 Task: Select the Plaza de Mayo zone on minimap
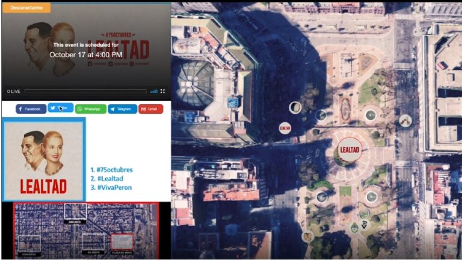pos(122,241)
